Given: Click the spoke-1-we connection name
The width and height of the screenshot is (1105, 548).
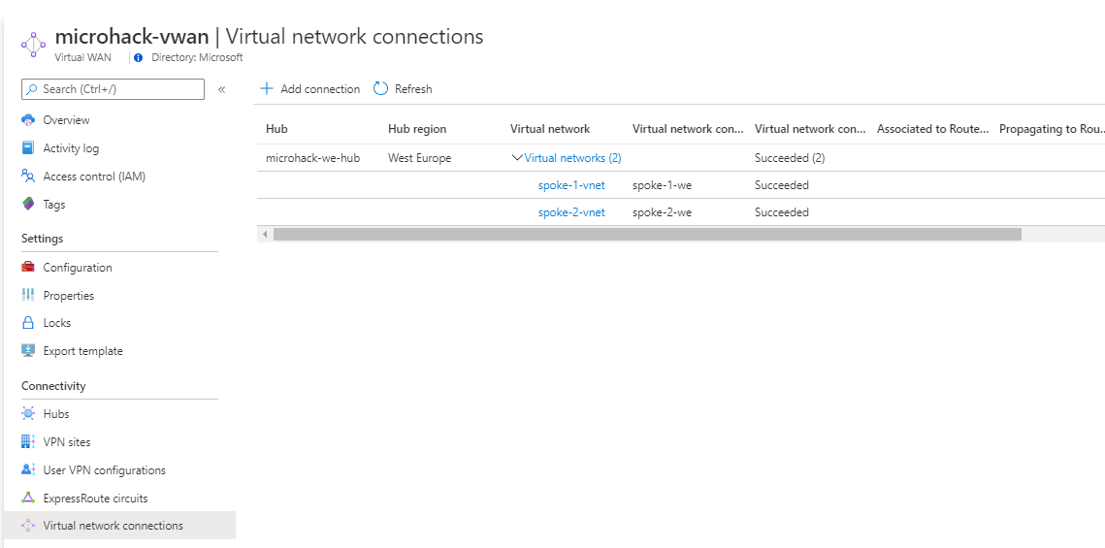Looking at the screenshot, I should click(x=662, y=185).
